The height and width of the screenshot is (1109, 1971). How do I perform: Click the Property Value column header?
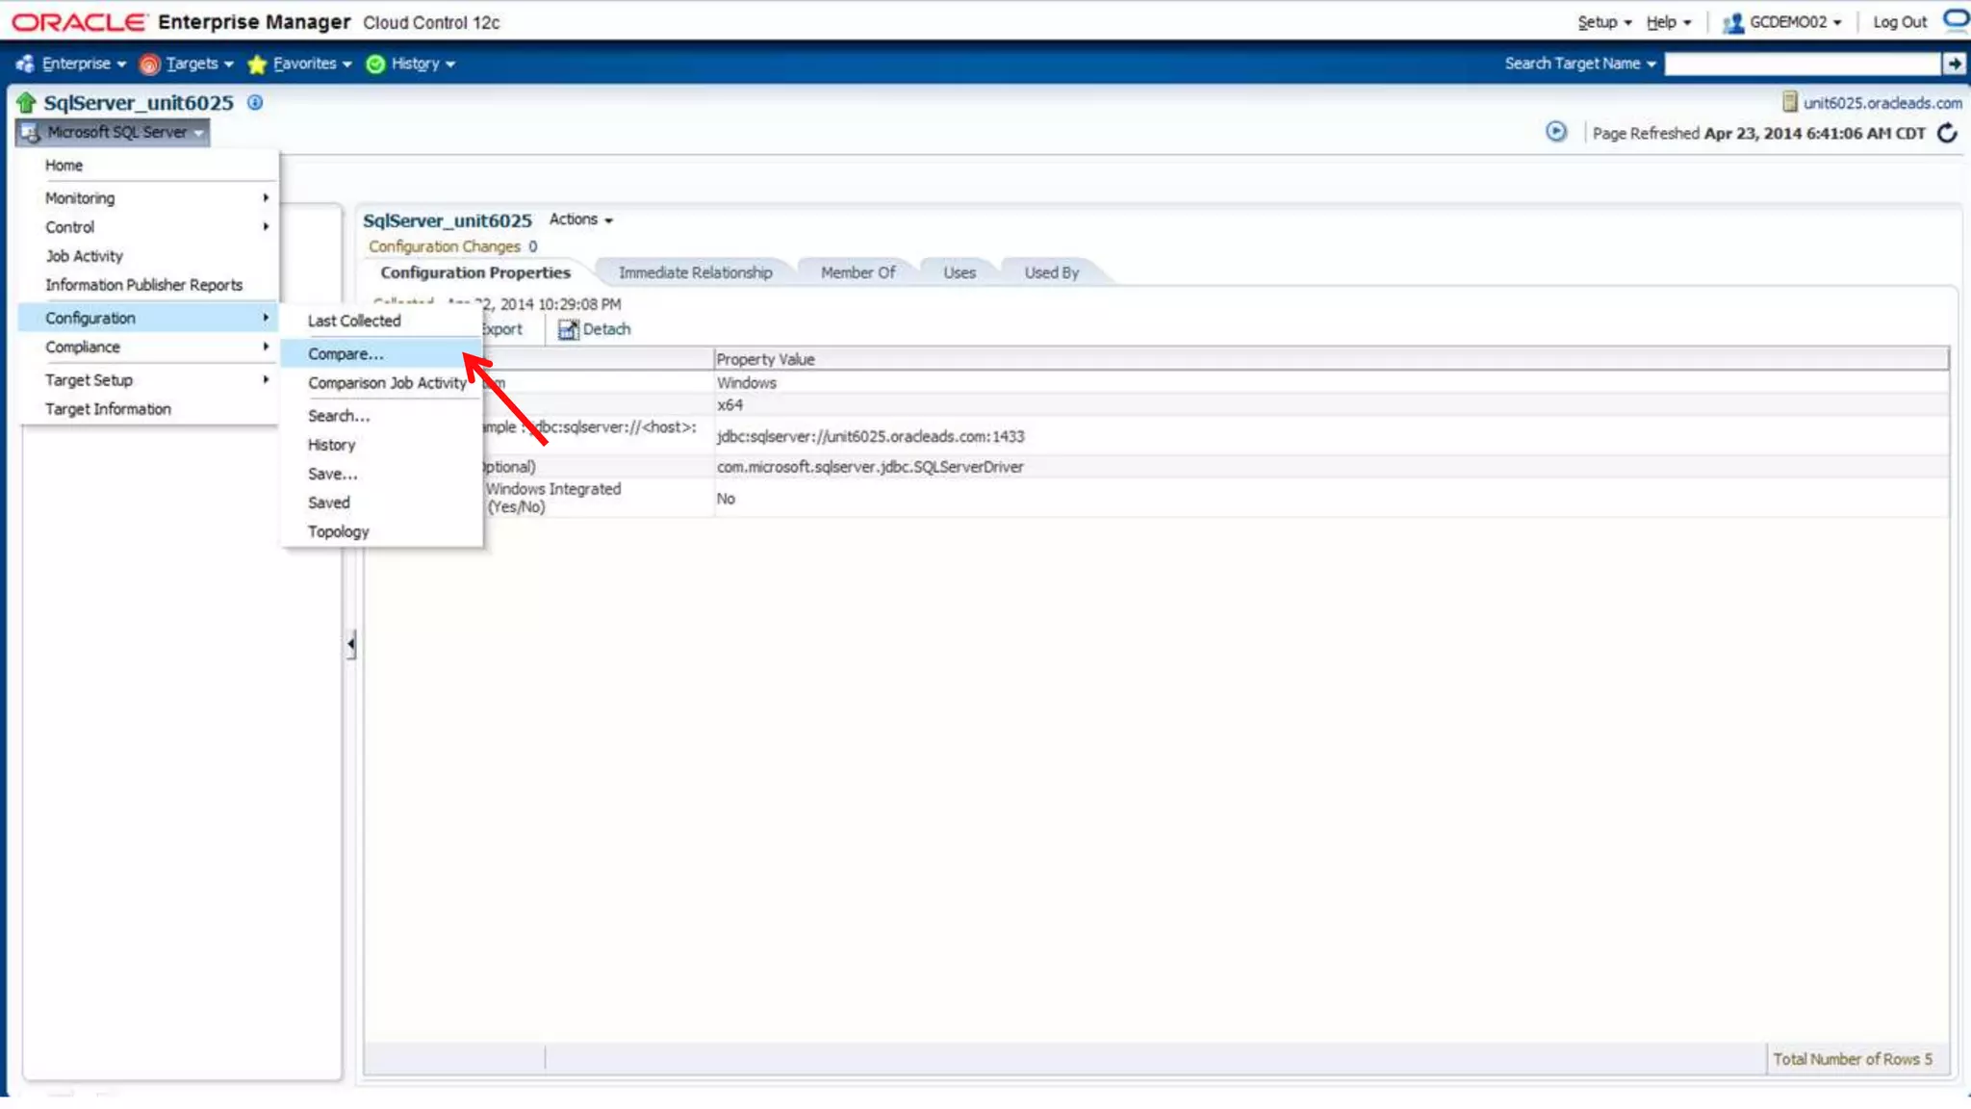click(x=1330, y=359)
